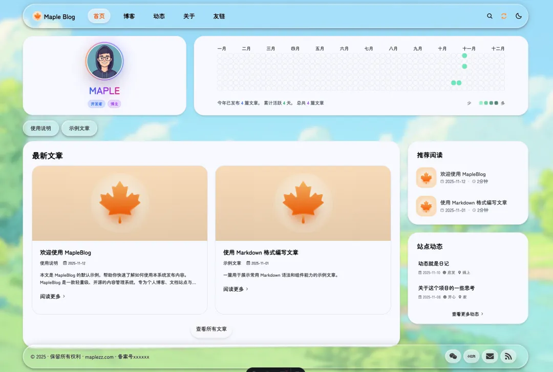Open the search with the magnifier icon
Image resolution: width=553 pixels, height=372 pixels.
(x=490, y=16)
